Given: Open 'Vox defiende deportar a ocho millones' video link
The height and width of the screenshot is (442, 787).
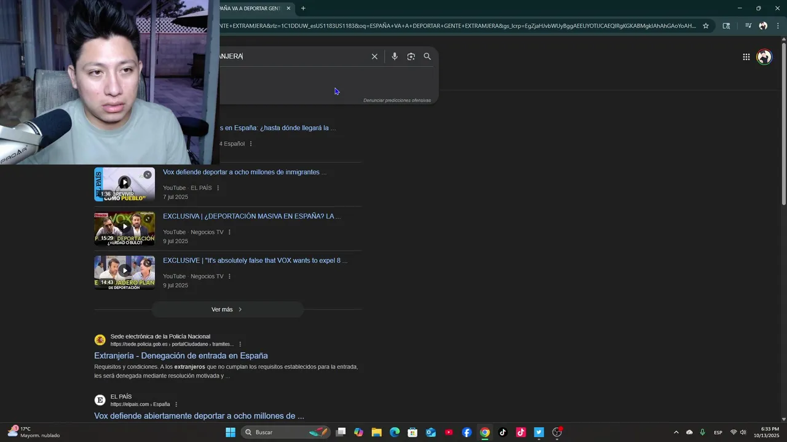Looking at the screenshot, I should (x=244, y=172).
